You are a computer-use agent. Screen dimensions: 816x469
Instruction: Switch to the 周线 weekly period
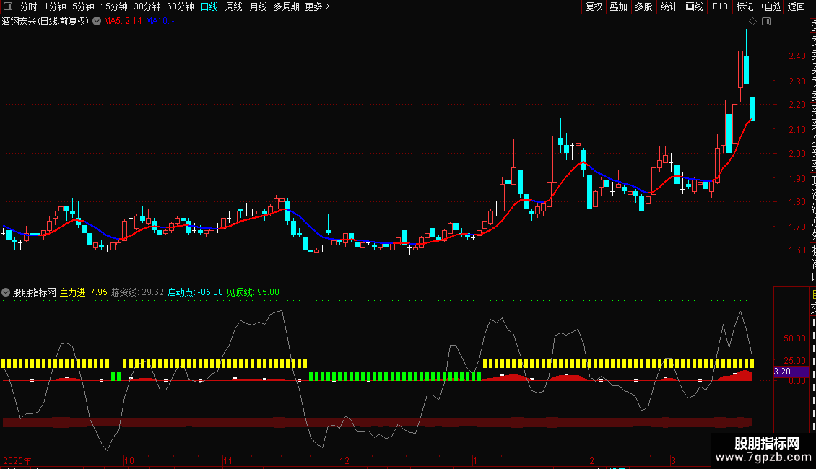point(234,6)
